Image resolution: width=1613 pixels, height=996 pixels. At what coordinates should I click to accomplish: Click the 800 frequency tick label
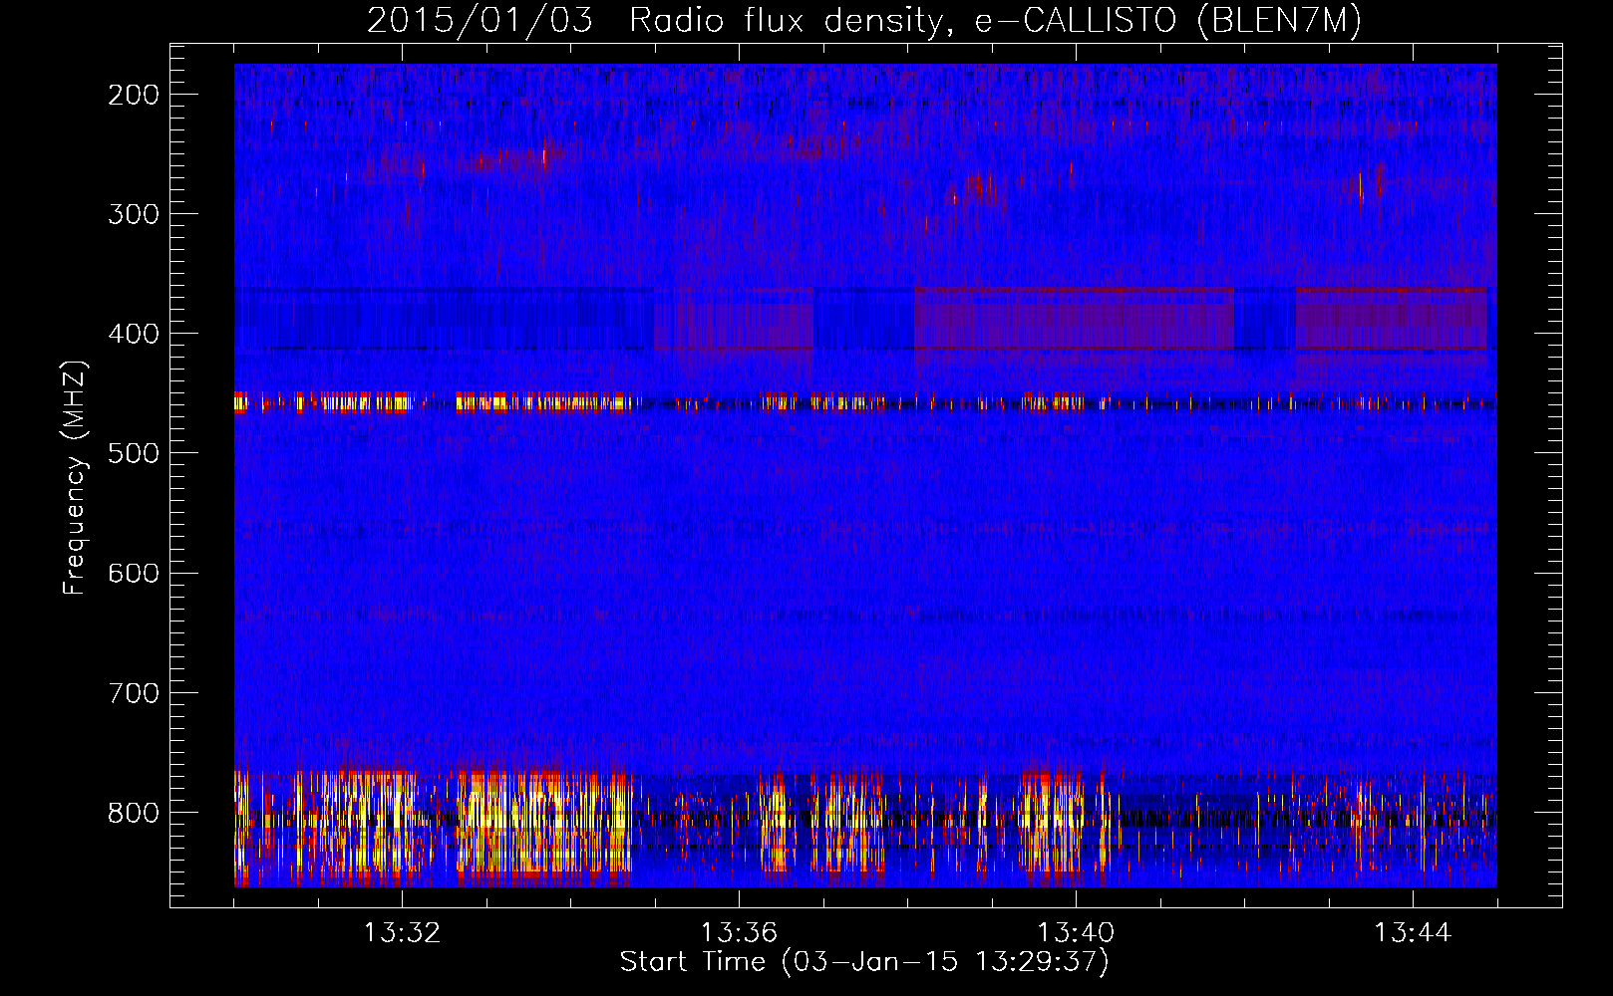134,812
